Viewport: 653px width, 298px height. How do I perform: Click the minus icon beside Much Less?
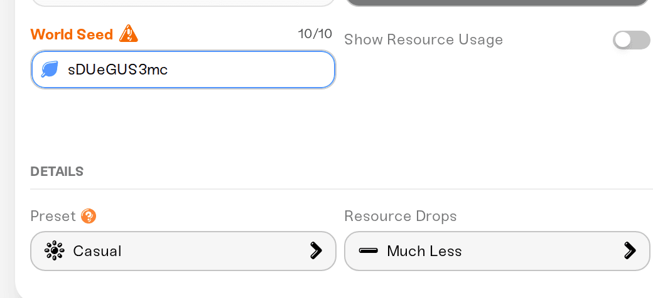(368, 250)
